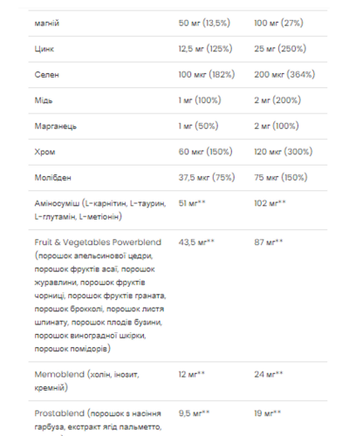The height and width of the screenshot is (436, 349).
Task: Click the Марганець row label
Action: 56,126
